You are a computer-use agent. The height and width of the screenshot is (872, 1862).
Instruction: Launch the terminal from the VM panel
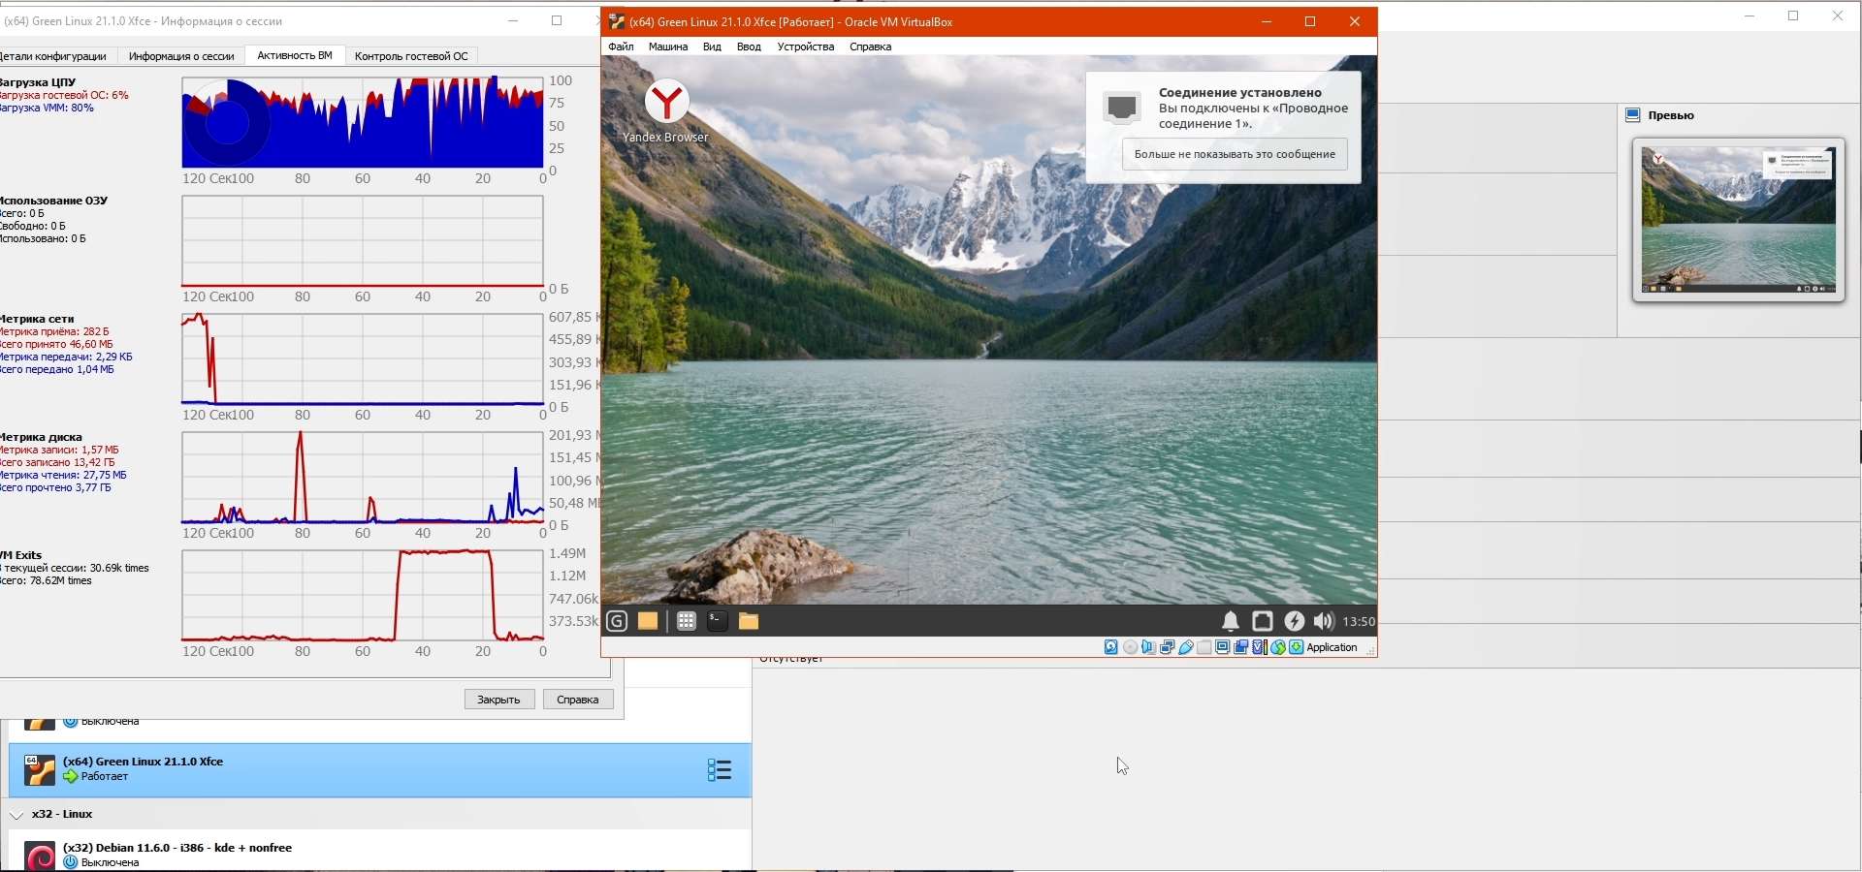click(717, 621)
